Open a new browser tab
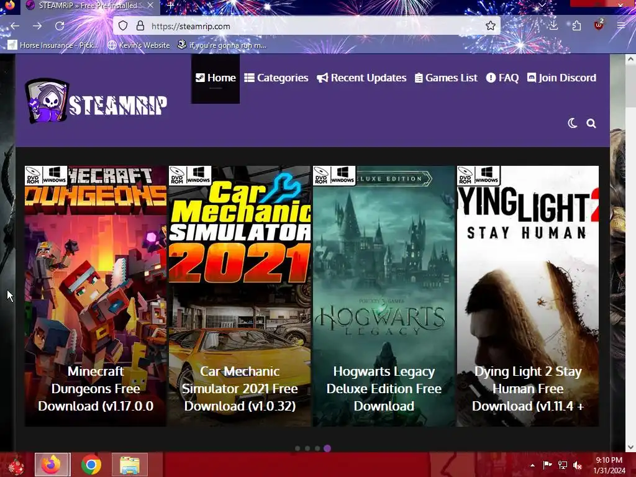636x477 pixels. click(x=171, y=5)
